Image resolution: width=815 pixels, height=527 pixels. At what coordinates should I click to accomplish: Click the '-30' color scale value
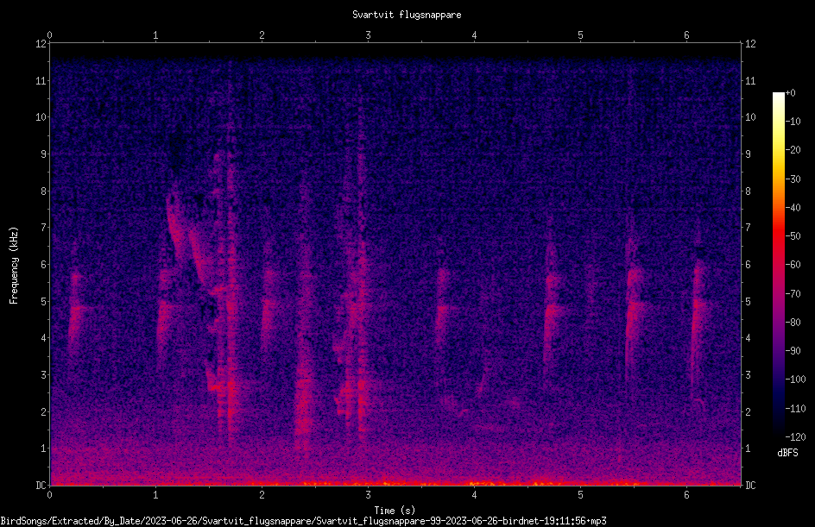pos(793,179)
